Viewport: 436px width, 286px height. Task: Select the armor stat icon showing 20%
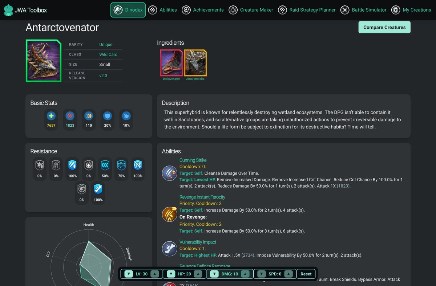[108, 116]
